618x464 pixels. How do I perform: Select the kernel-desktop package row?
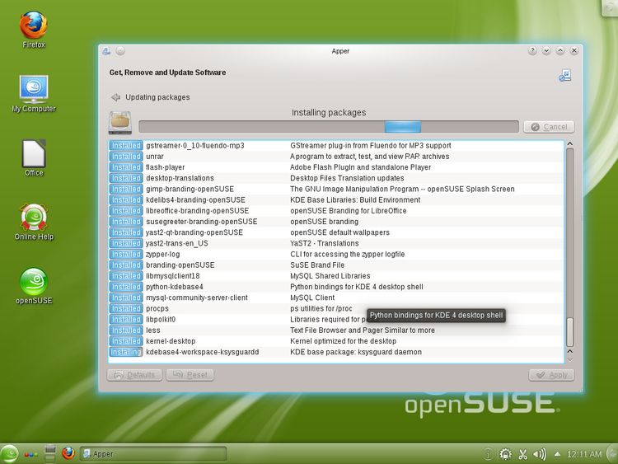[x=330, y=341]
